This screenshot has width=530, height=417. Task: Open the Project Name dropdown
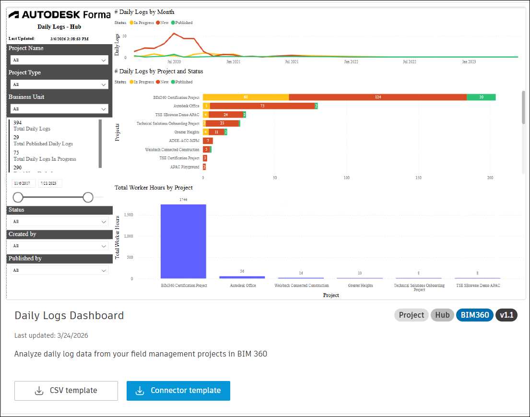point(59,60)
